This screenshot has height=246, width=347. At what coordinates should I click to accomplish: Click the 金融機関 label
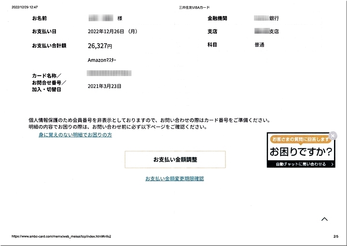pyautogui.click(x=217, y=18)
